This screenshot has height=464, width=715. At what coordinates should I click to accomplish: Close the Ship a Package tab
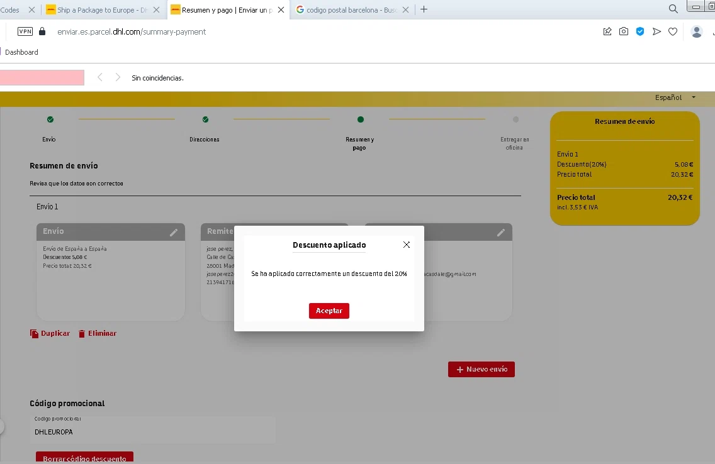click(156, 9)
